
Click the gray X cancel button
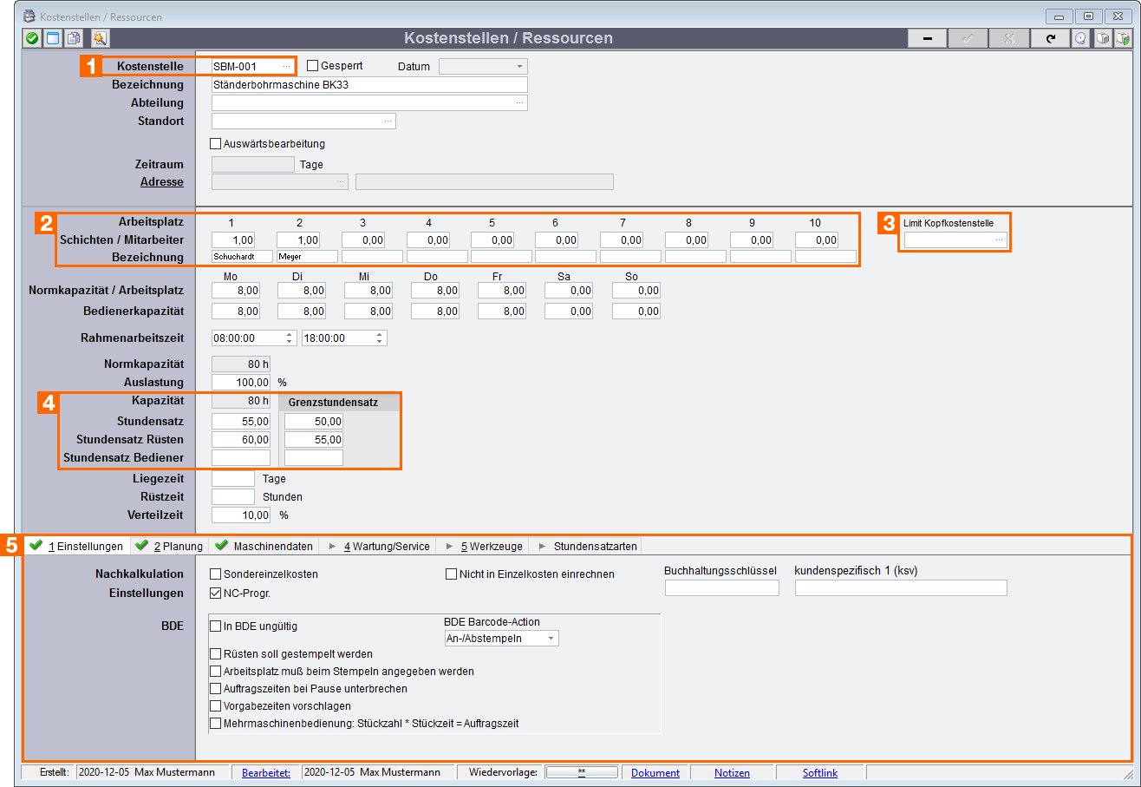pyautogui.click(x=1009, y=38)
